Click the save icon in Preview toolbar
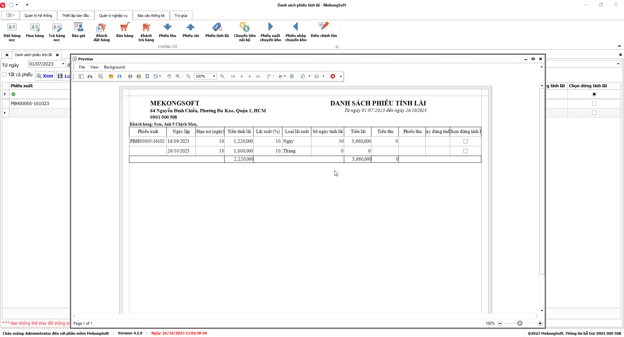Viewport: 624px width, 337px height. [x=120, y=76]
